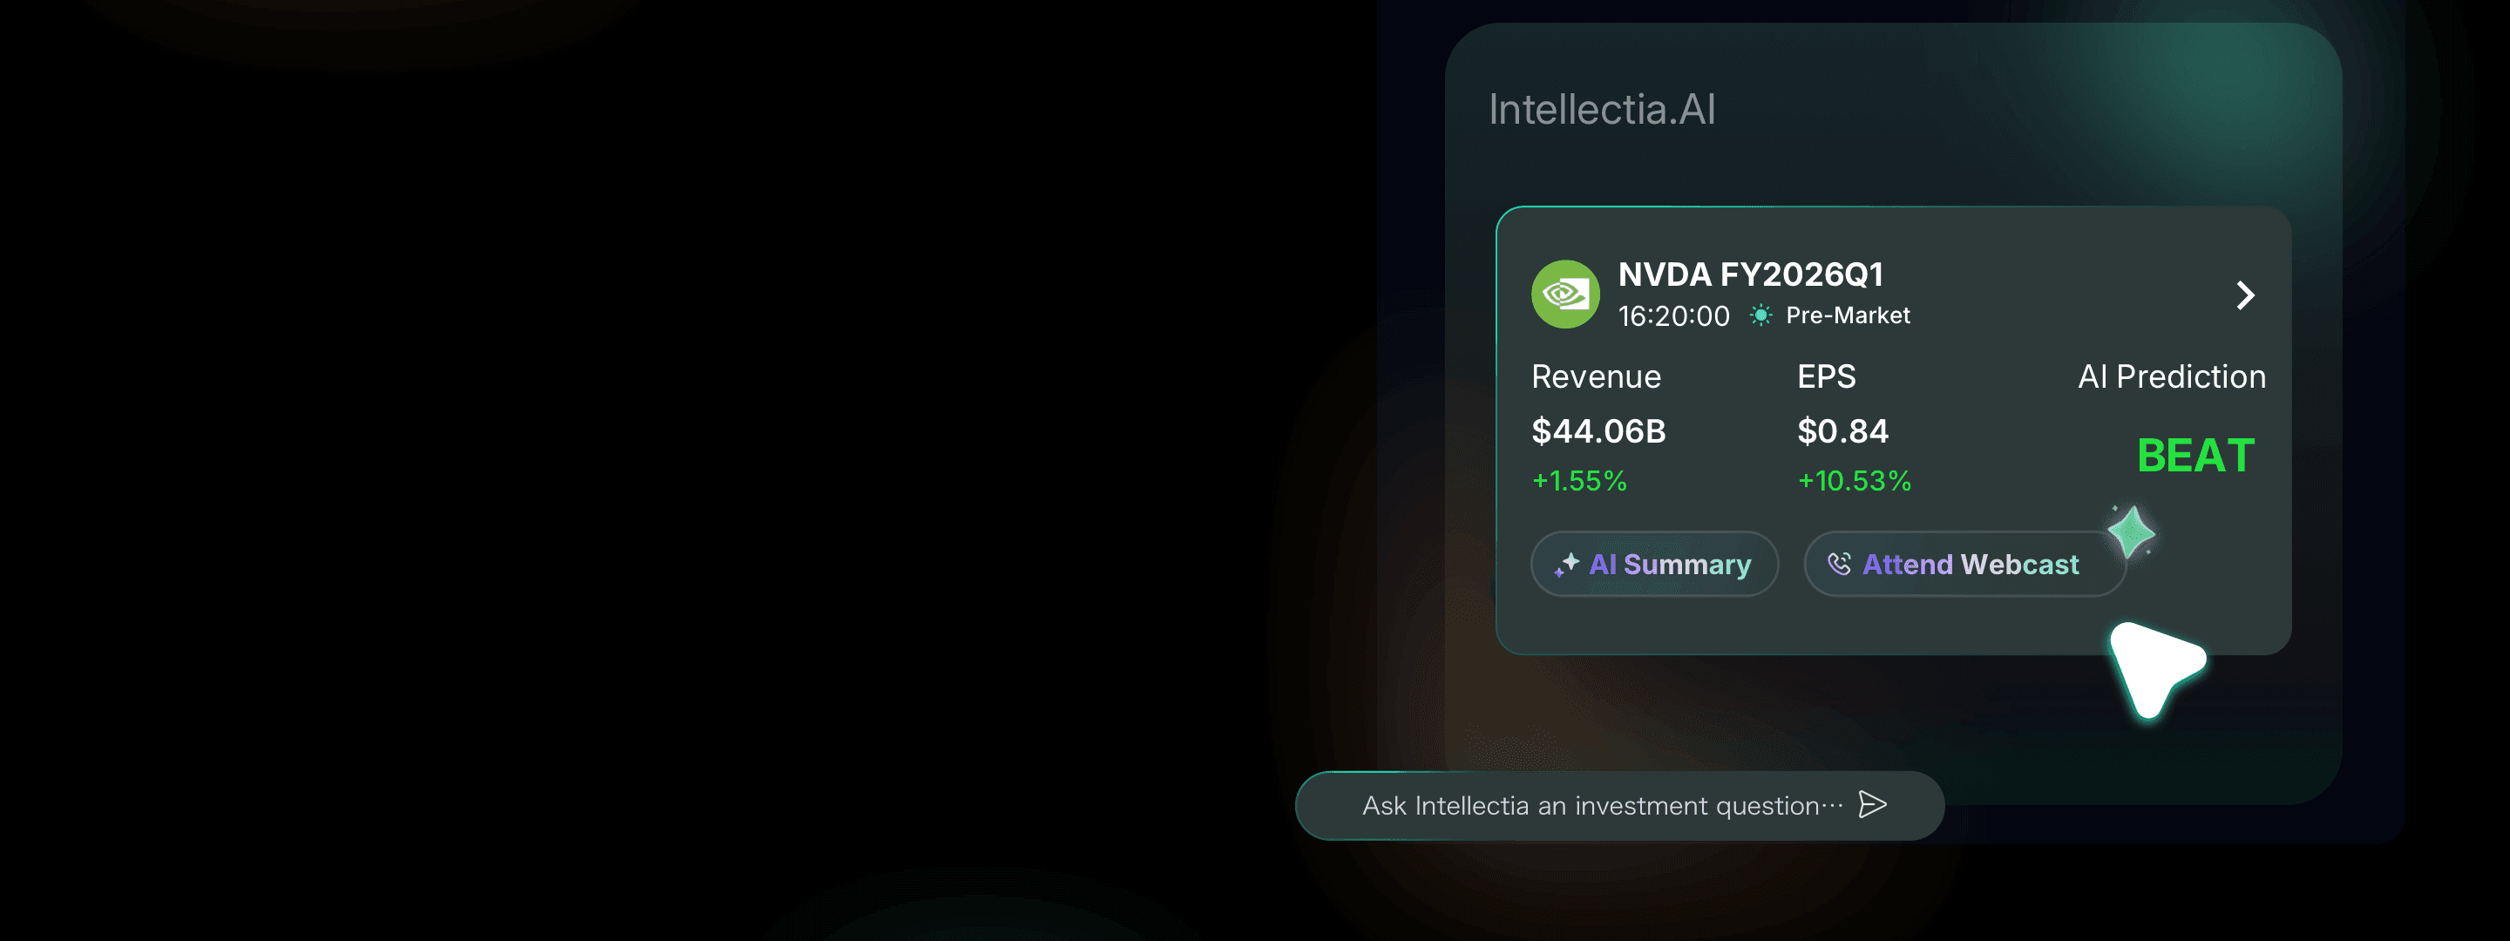Click the Pre-Market sun icon
The width and height of the screenshot is (2510, 941).
[1760, 315]
